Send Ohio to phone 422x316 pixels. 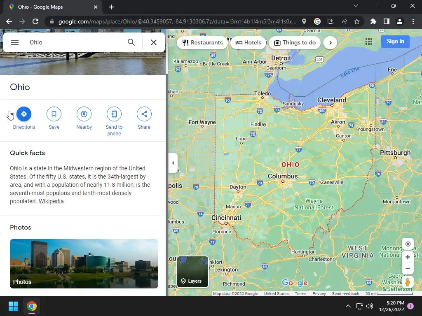coord(114,121)
